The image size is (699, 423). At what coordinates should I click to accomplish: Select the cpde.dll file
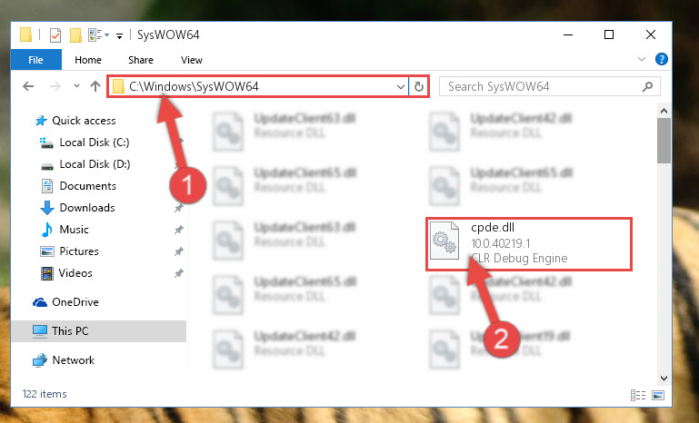pos(529,243)
